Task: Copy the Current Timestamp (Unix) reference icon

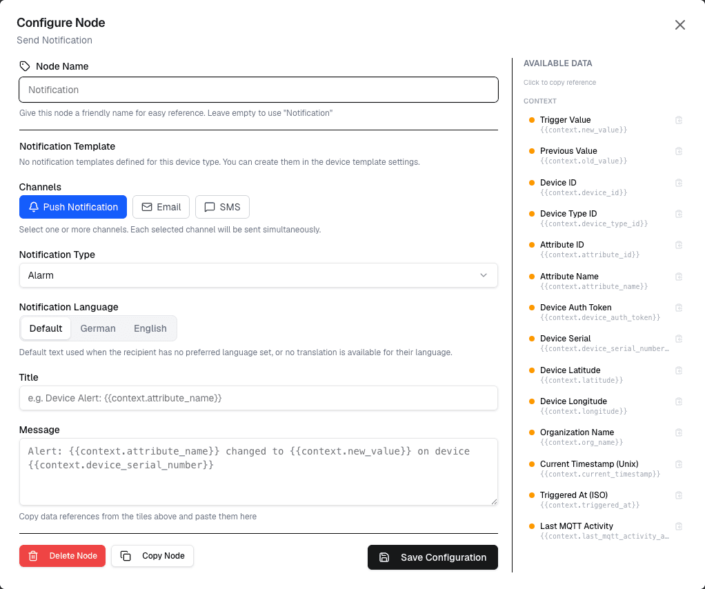Action: click(x=679, y=464)
